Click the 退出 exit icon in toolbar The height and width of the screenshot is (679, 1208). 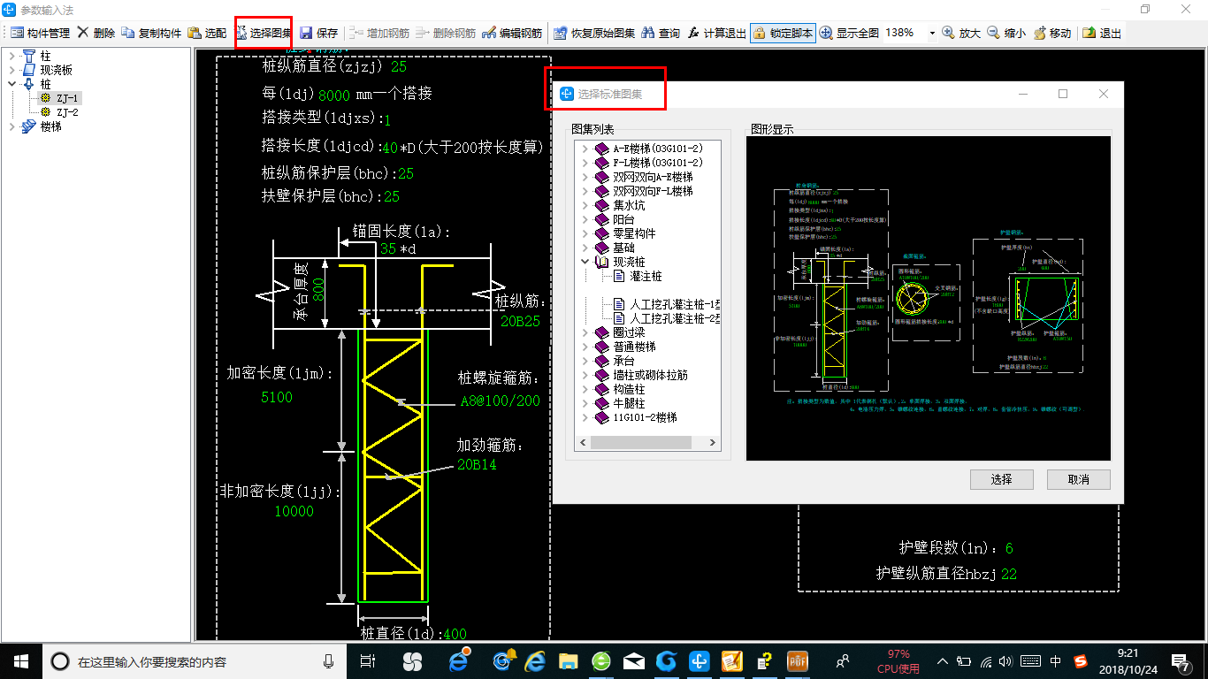pos(1089,33)
